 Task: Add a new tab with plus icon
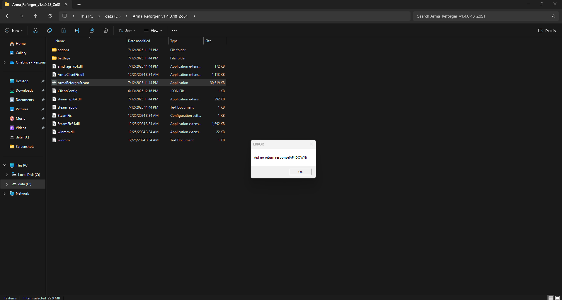pyautogui.click(x=79, y=4)
